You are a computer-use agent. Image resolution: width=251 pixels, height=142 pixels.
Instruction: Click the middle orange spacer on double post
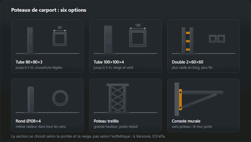point(188,41)
